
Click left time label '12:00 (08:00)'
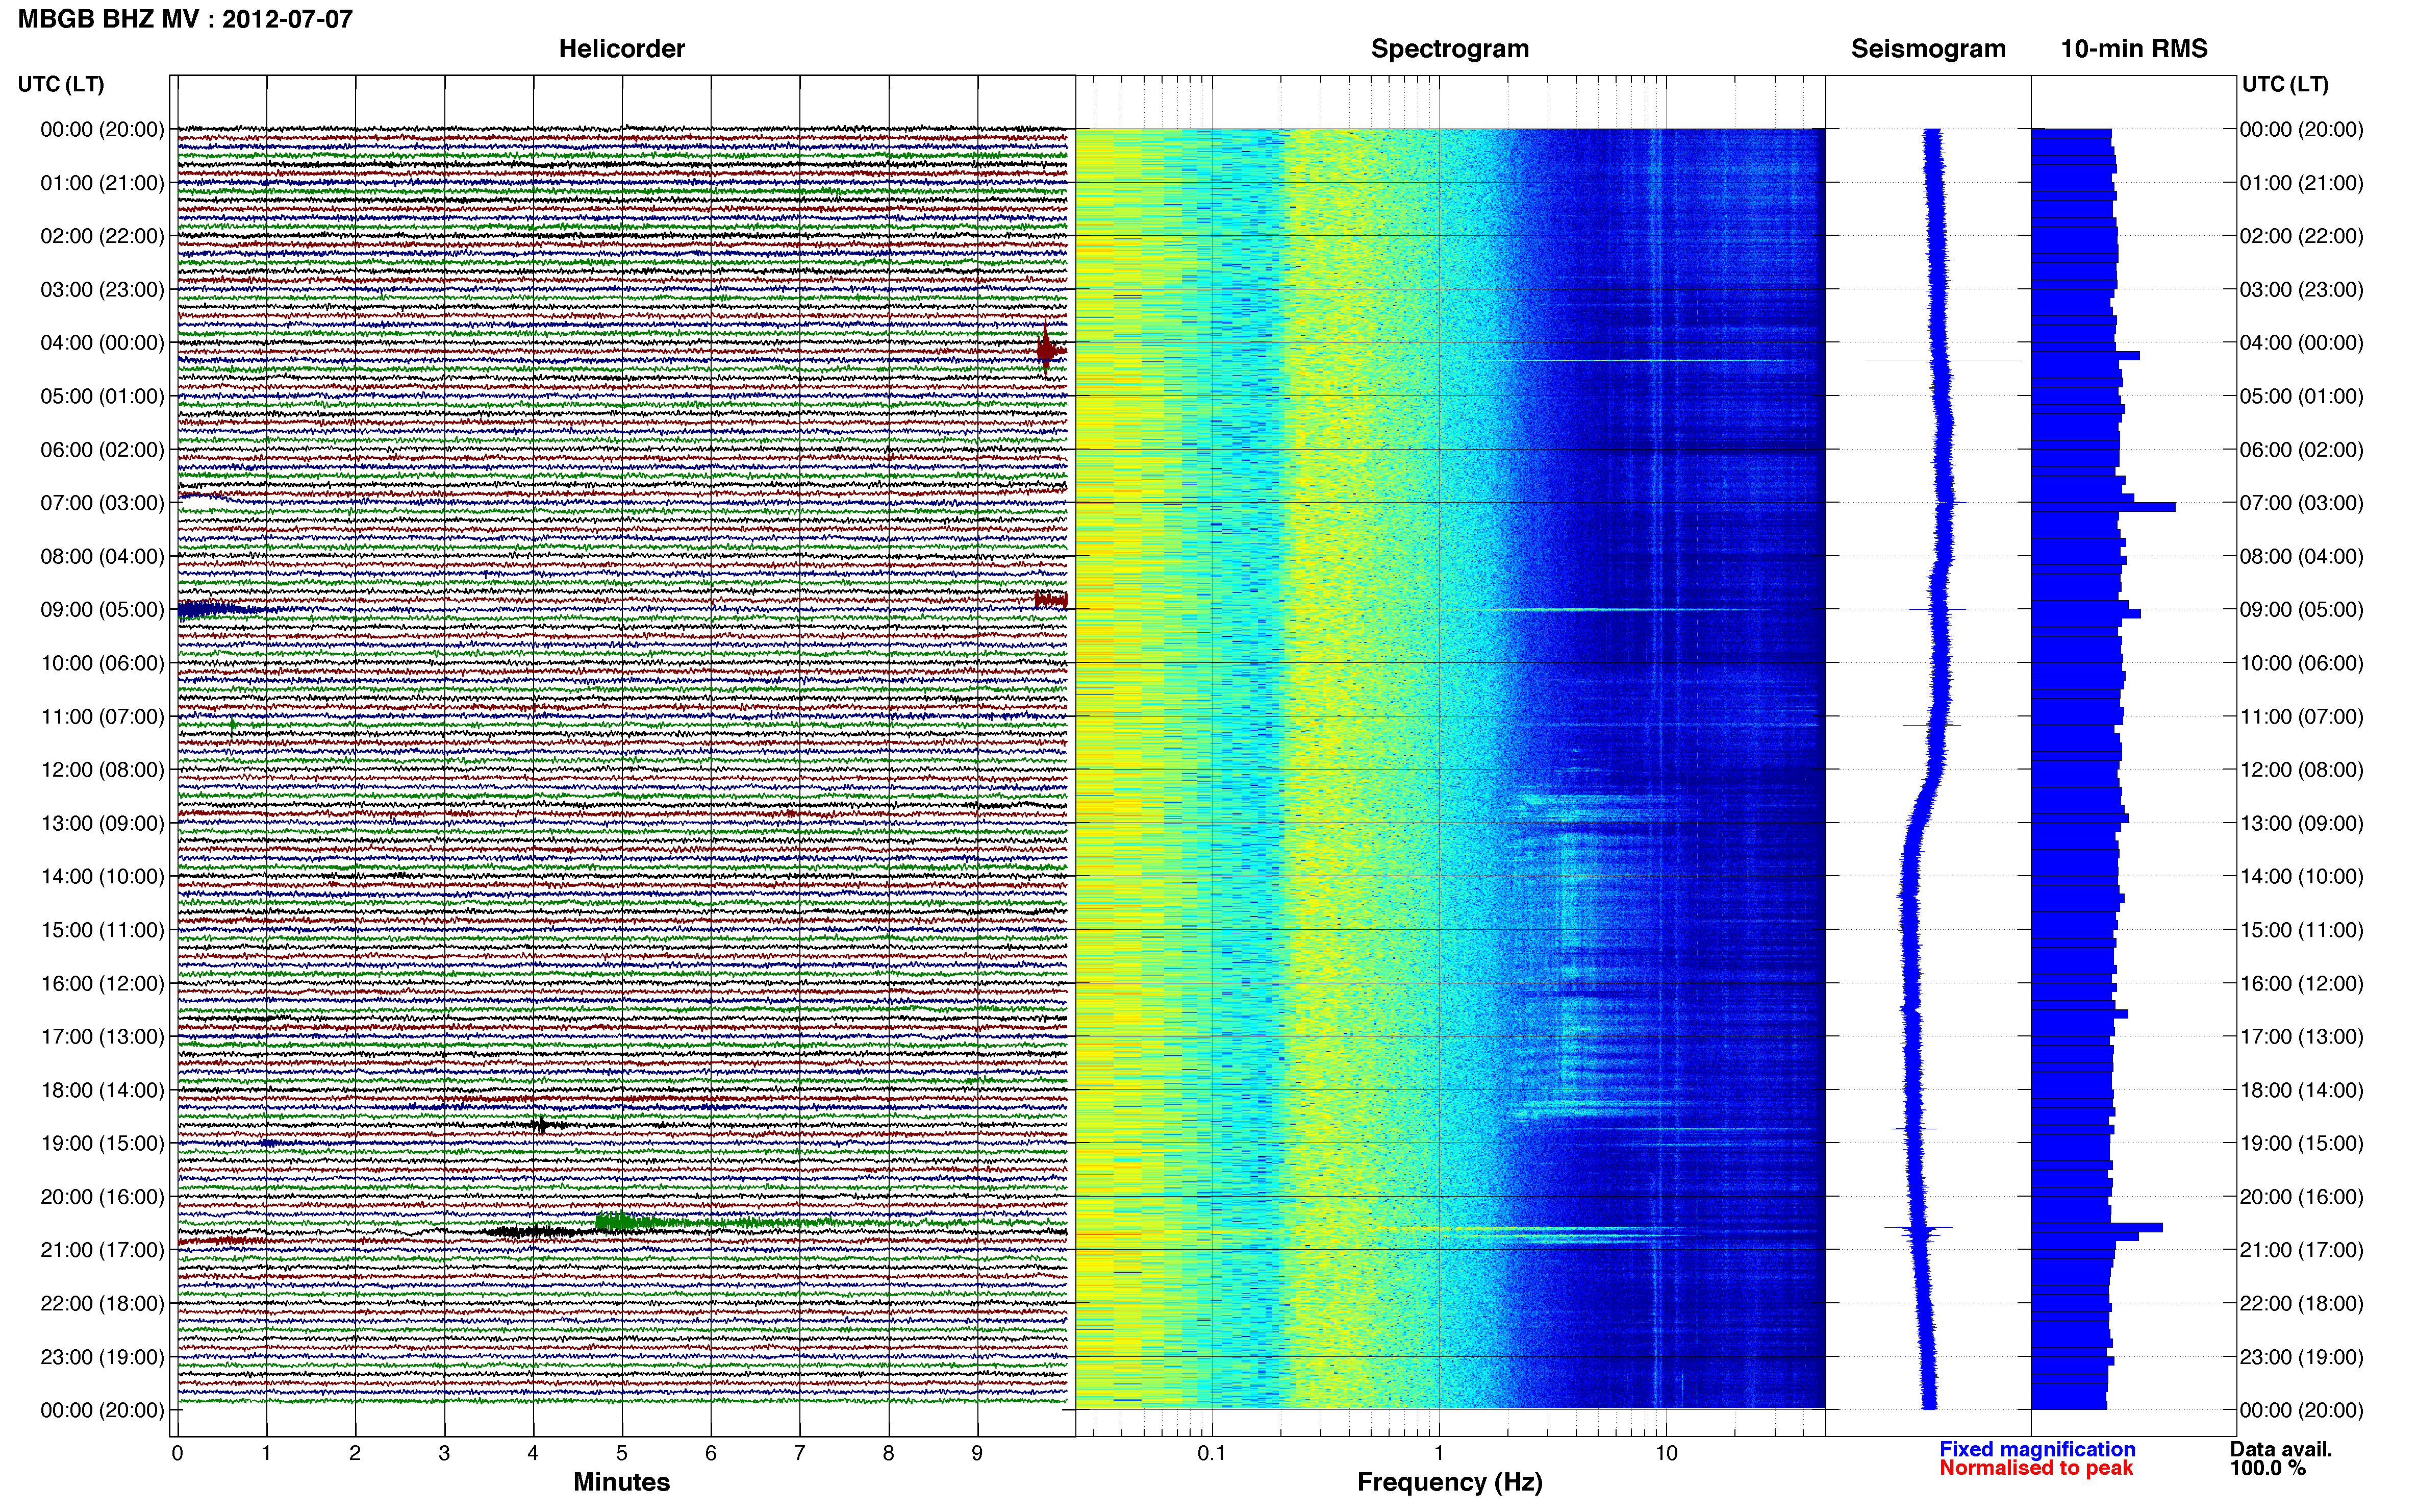coord(102,770)
